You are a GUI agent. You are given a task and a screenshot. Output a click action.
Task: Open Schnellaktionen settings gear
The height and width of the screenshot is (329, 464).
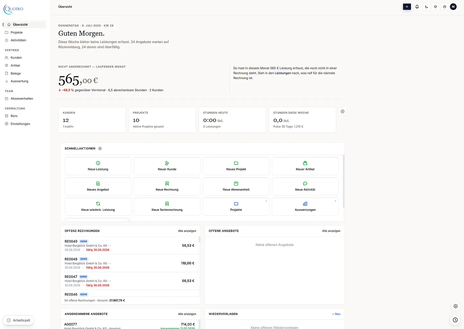point(100,148)
